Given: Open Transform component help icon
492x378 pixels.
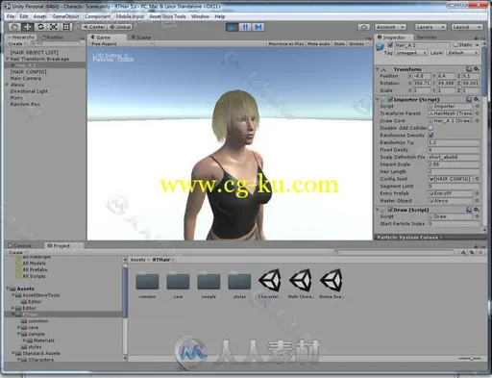Looking at the screenshot, I should (469, 69).
